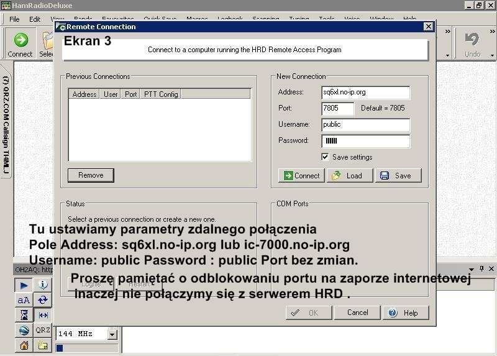The height and width of the screenshot is (356, 497).
Task: Close the Remote Connection dialog
Action: tap(428, 27)
